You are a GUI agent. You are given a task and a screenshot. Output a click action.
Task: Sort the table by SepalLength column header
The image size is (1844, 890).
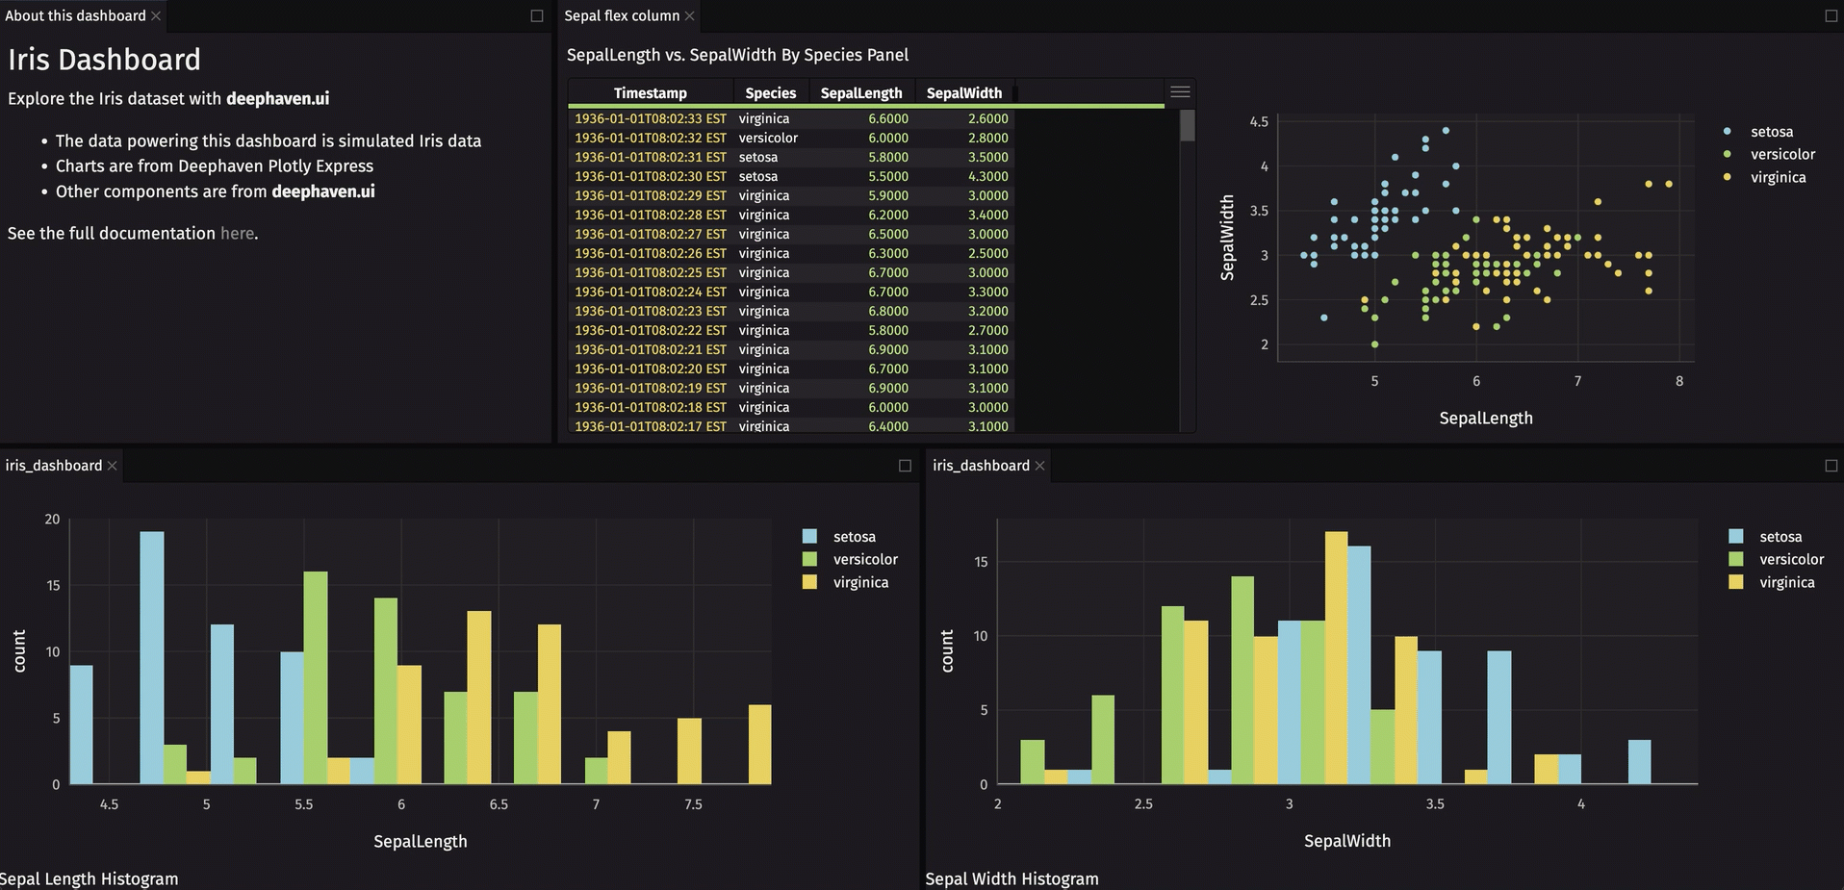[x=861, y=92]
